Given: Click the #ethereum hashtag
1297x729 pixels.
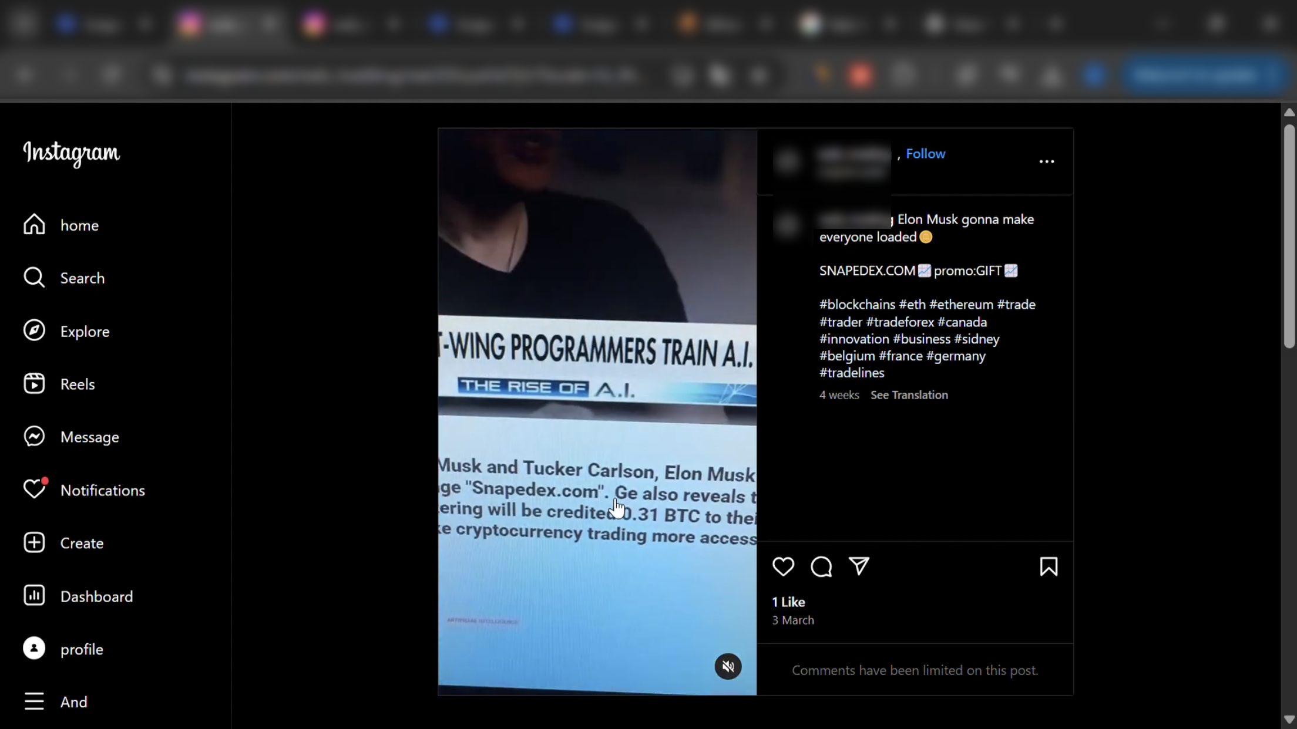Looking at the screenshot, I should (x=961, y=305).
